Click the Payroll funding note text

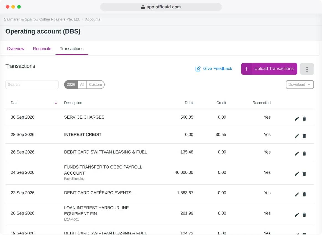(x=74, y=179)
